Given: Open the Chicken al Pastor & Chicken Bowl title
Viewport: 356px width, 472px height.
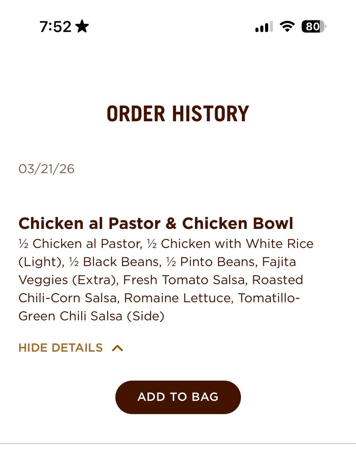Looking at the screenshot, I should point(156,223).
